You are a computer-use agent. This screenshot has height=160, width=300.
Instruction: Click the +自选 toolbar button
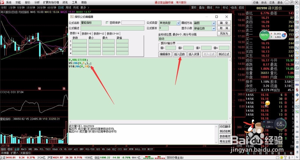pyautogui.click(x=233, y=8)
